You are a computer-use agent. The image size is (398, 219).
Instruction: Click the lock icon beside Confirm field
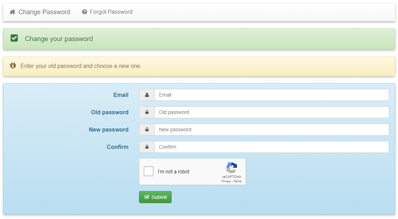coord(147,147)
